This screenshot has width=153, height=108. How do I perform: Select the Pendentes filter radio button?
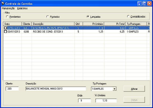click(x=7, y=17)
